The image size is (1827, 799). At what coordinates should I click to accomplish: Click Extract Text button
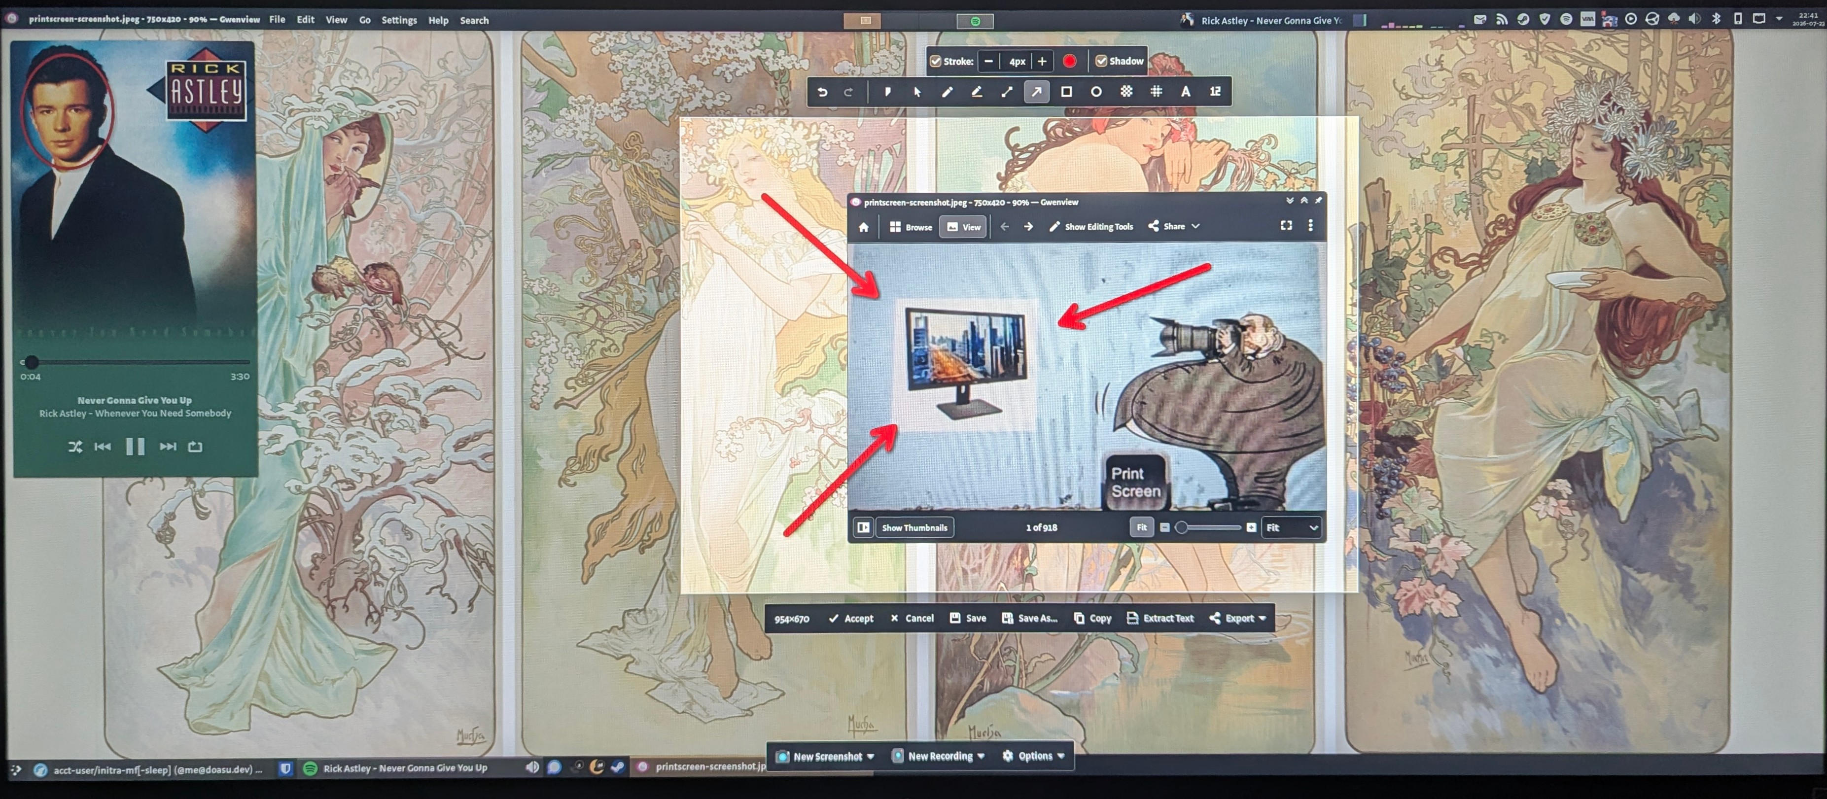(1160, 618)
